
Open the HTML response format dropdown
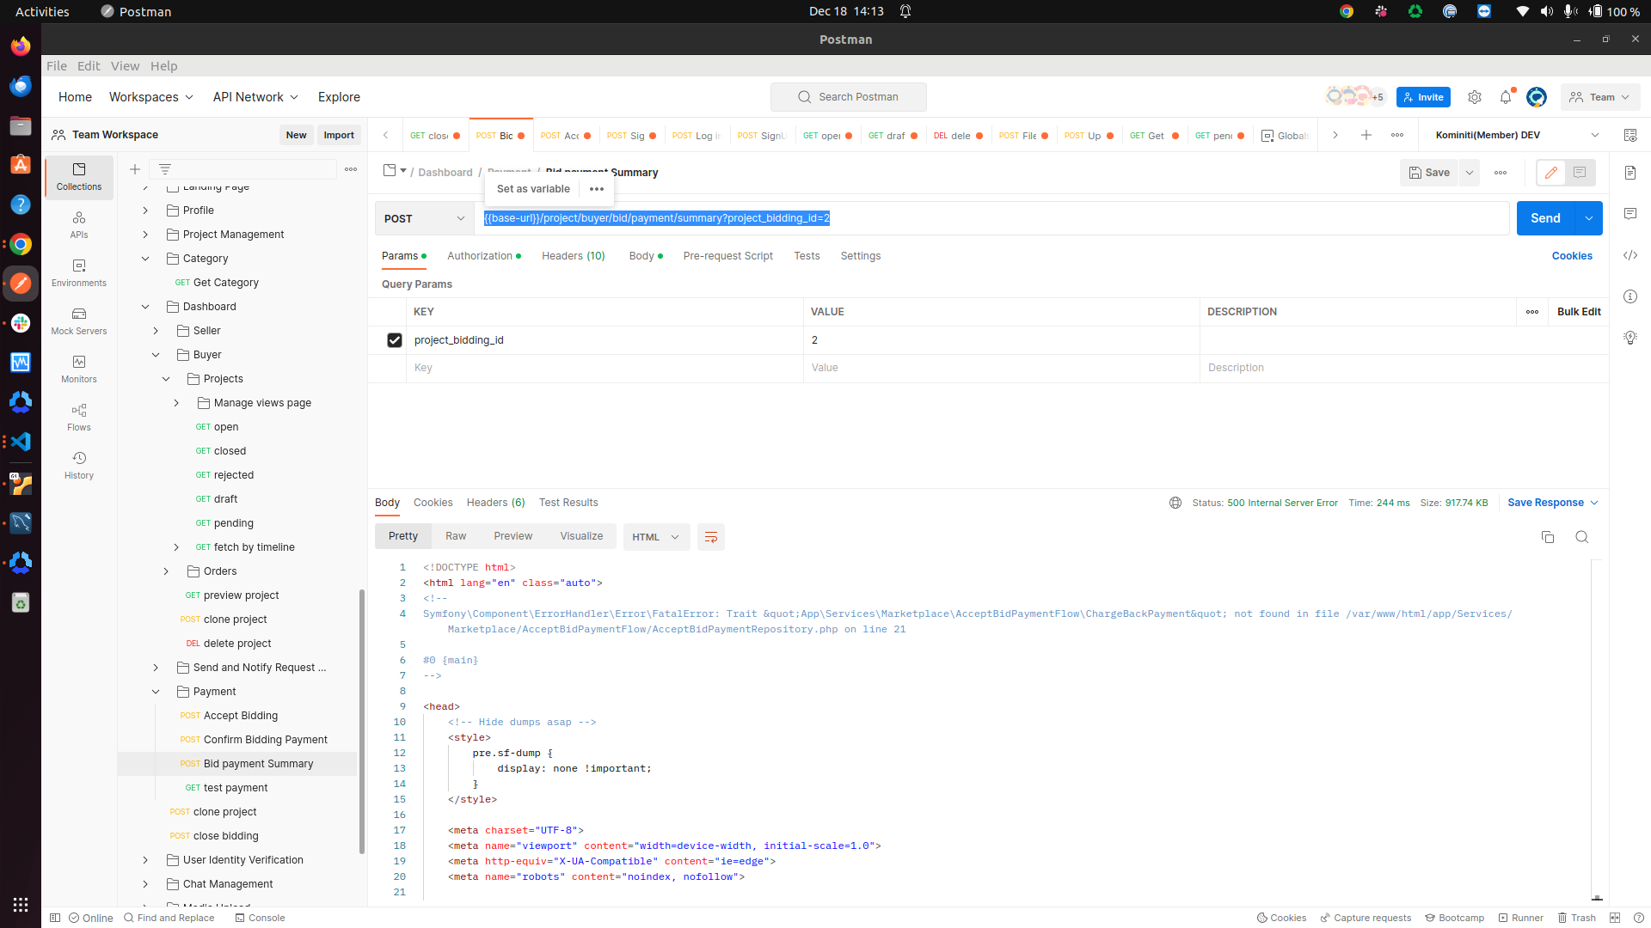(655, 537)
